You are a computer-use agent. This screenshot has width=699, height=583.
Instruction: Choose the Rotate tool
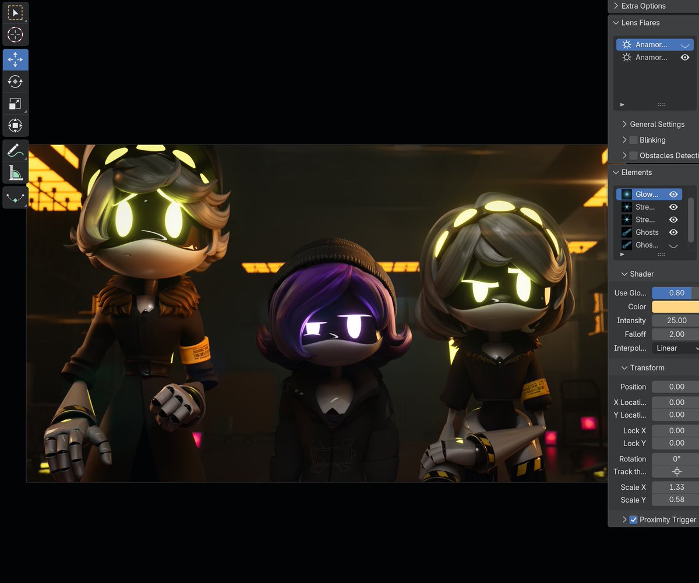[15, 82]
